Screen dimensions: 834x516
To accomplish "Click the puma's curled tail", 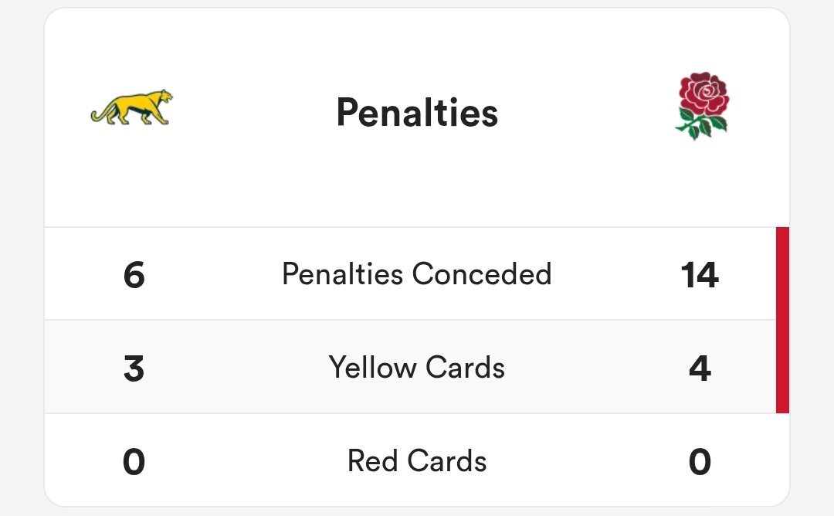I will point(101,114).
